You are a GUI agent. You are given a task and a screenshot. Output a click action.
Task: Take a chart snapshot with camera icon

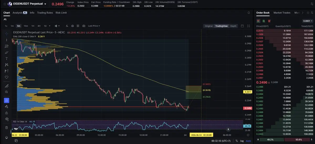coord(84,26)
